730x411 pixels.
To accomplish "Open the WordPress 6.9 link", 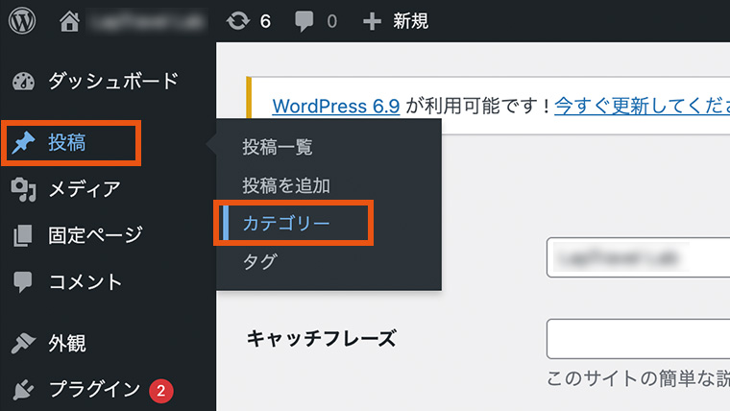I will [335, 106].
